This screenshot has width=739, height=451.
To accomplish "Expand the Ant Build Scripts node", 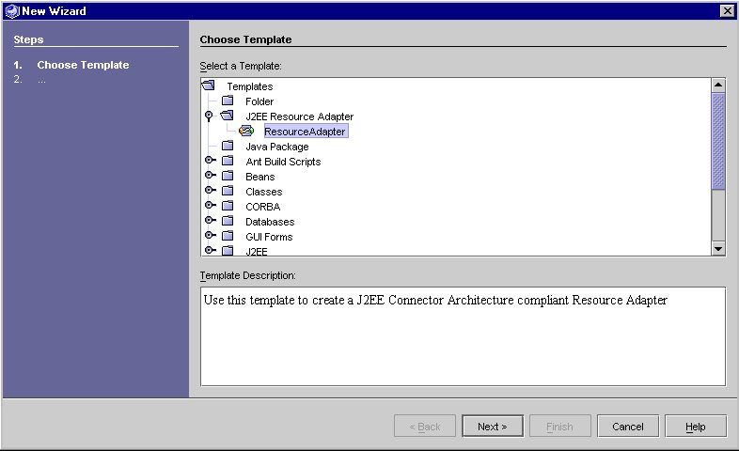I will 211,161.
